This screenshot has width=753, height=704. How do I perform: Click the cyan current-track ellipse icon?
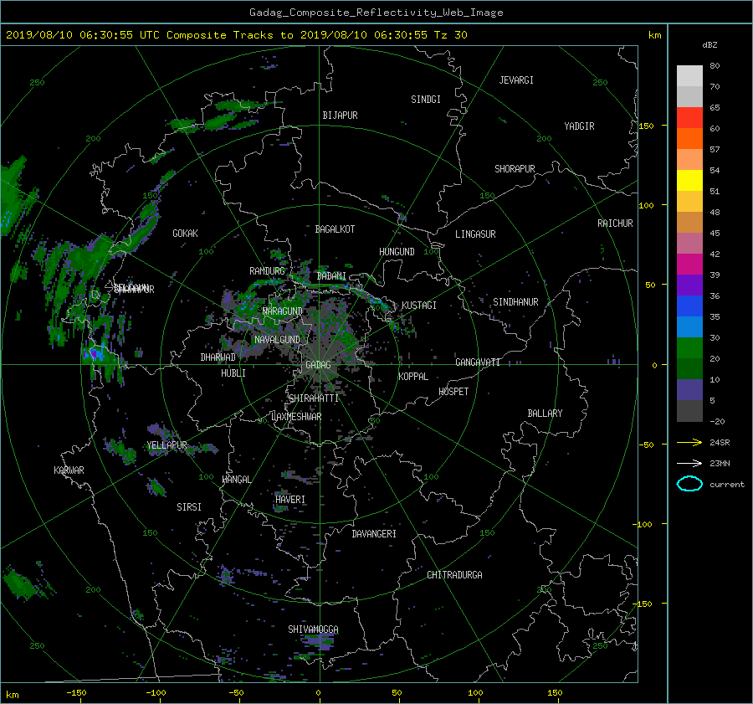click(689, 484)
